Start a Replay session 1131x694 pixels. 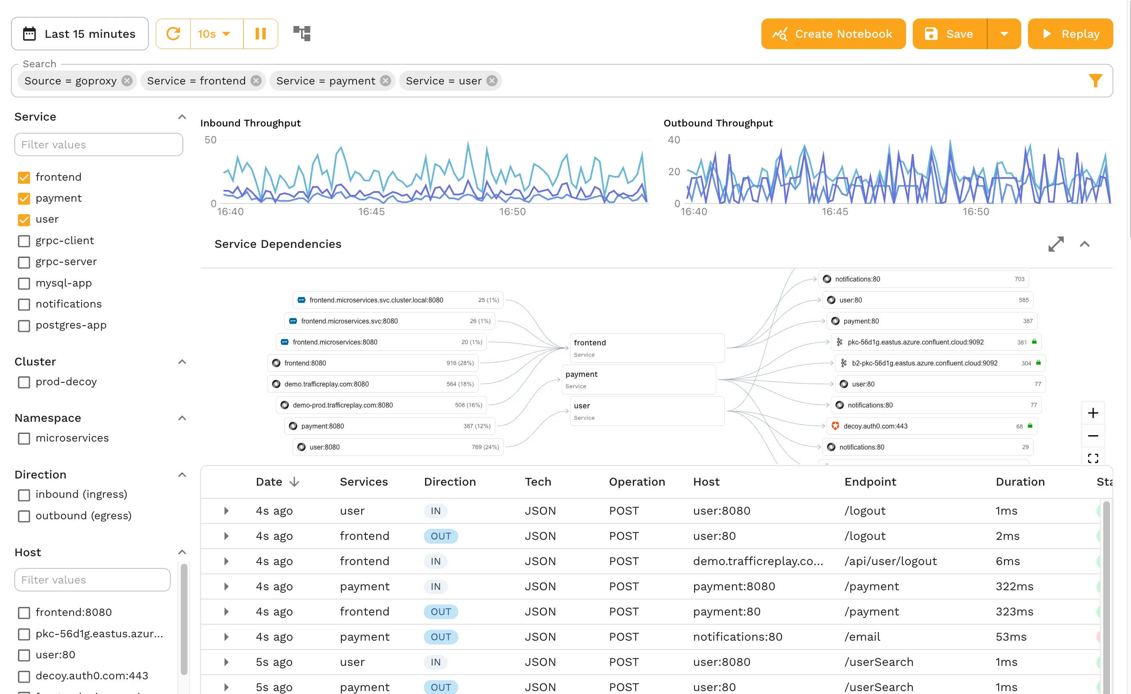[x=1070, y=34]
